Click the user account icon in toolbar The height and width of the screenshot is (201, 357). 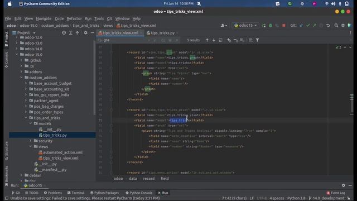click(224, 26)
